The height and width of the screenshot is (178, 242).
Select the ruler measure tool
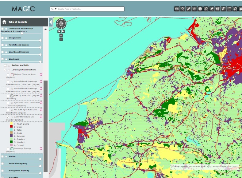click(x=189, y=9)
